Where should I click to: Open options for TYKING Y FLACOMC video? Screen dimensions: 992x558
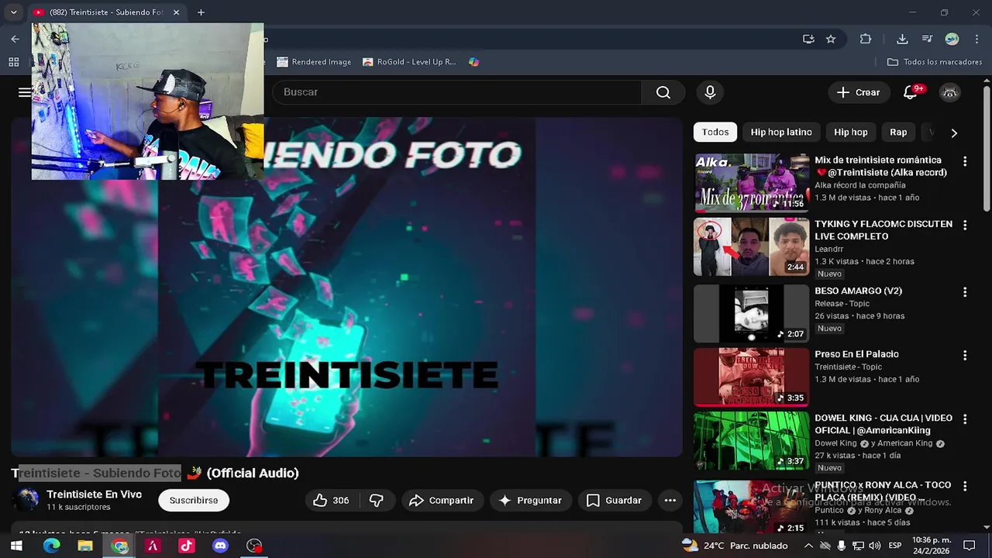coord(965,225)
